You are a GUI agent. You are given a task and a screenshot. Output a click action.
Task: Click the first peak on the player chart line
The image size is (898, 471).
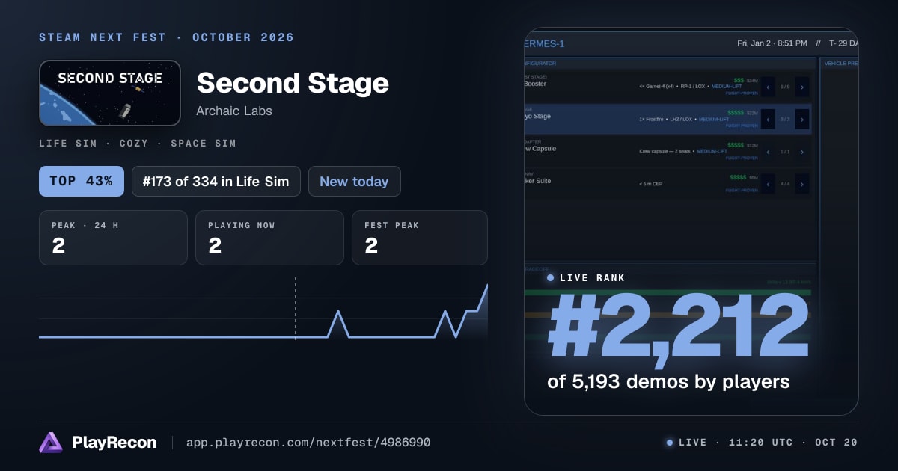[338, 313]
